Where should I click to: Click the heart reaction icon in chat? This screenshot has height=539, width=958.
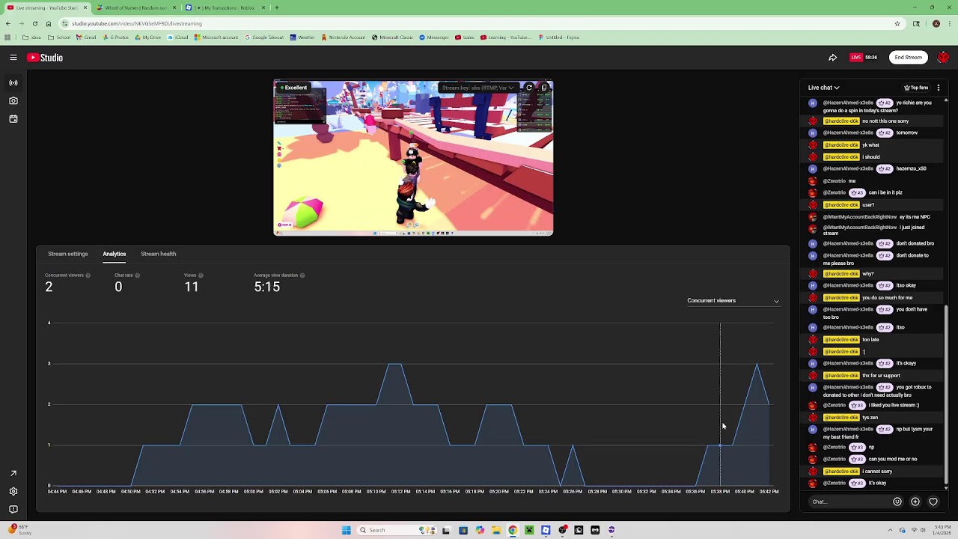point(933,502)
